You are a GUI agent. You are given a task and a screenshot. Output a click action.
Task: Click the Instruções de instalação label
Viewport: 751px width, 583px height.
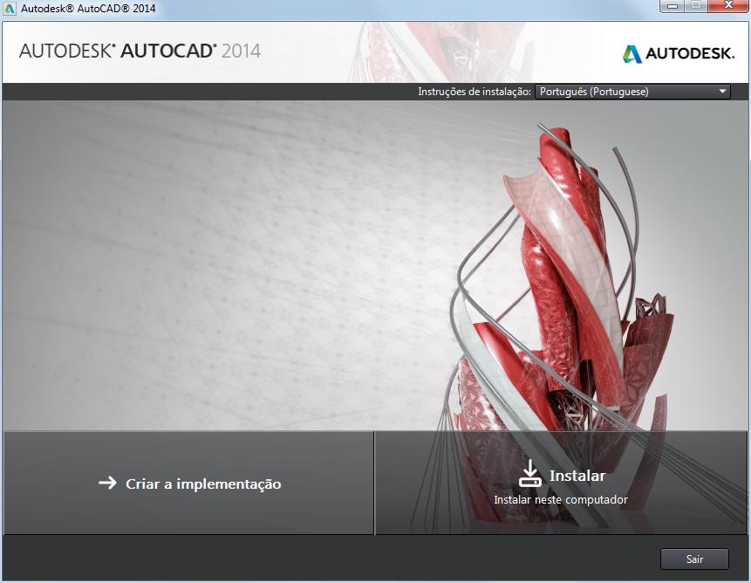(x=475, y=91)
